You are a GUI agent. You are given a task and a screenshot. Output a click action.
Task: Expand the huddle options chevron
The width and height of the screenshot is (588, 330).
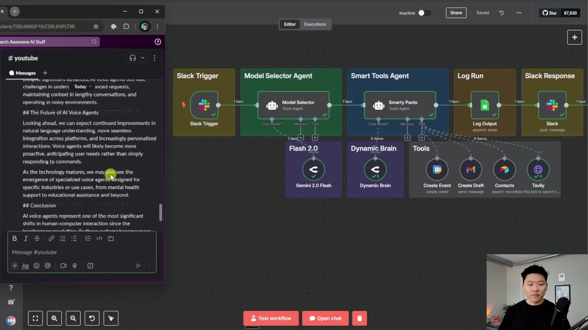[143, 58]
